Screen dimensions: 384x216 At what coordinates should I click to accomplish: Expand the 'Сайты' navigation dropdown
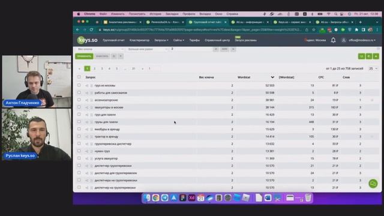179,40
